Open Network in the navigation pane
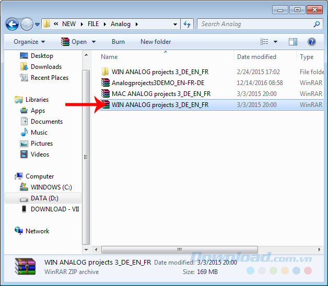328x286 pixels. pyautogui.click(x=37, y=231)
